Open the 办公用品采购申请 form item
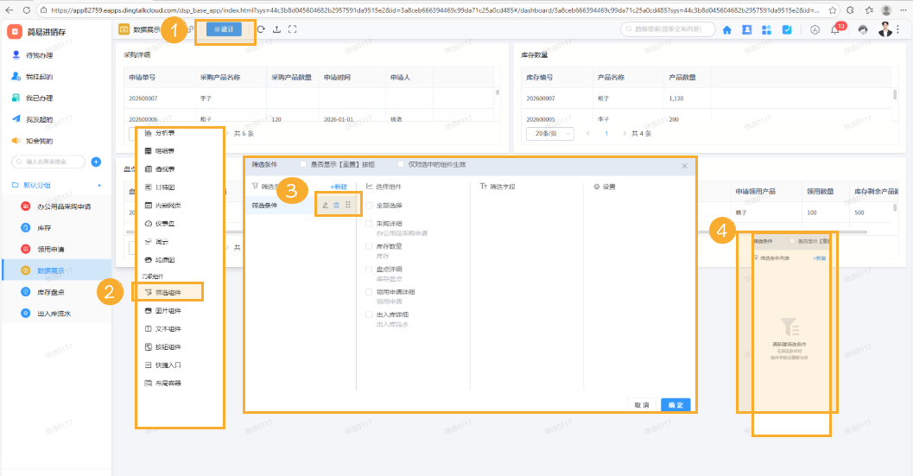 pyautogui.click(x=63, y=206)
